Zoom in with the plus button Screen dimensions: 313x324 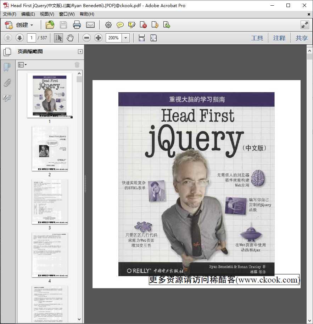pyautogui.click(x=98, y=38)
